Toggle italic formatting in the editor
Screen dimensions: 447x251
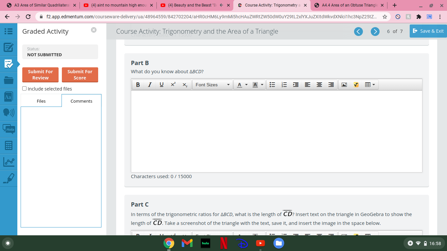150,85
